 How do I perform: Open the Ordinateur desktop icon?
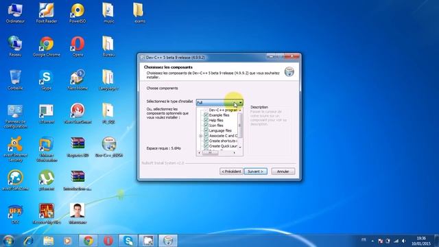15,13
